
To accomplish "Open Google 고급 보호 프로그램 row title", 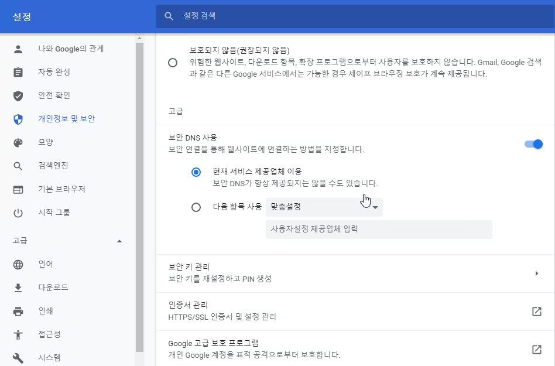I will tap(214, 343).
